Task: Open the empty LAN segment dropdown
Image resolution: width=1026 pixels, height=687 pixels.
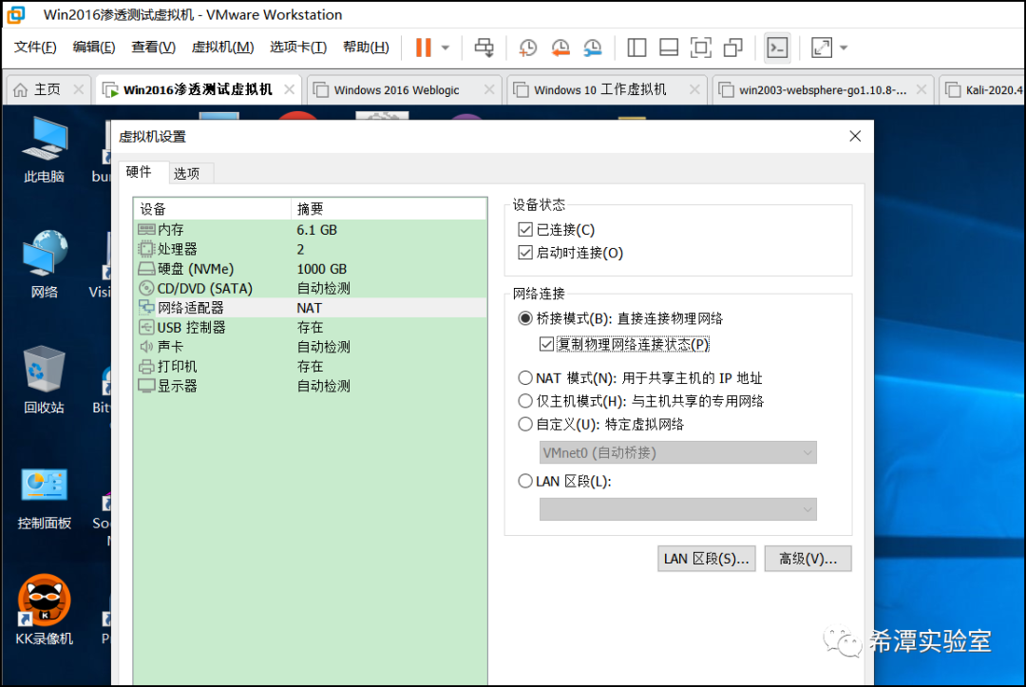Action: tap(678, 509)
